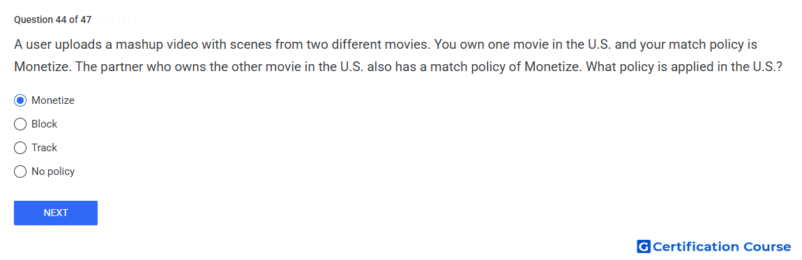Click the Block answer label text

click(45, 124)
